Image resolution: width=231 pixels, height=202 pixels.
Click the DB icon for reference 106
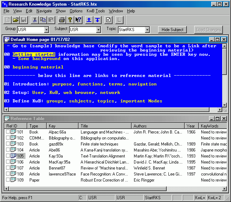click(x=13, y=162)
